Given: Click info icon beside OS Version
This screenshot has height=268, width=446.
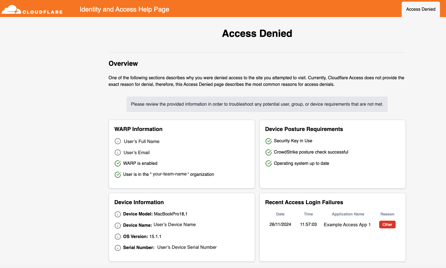Looking at the screenshot, I should 118,237.
